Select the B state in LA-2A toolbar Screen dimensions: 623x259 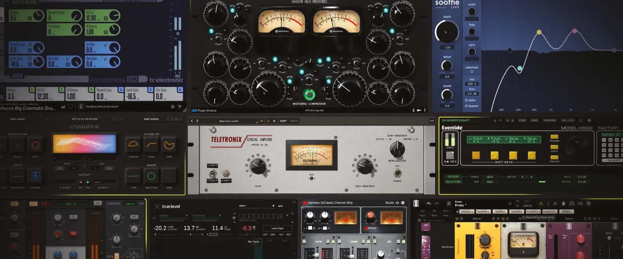point(274,121)
